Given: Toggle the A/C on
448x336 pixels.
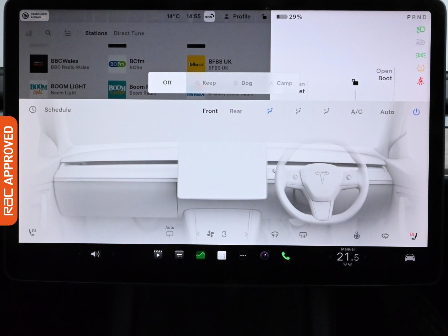Looking at the screenshot, I should pyautogui.click(x=356, y=112).
